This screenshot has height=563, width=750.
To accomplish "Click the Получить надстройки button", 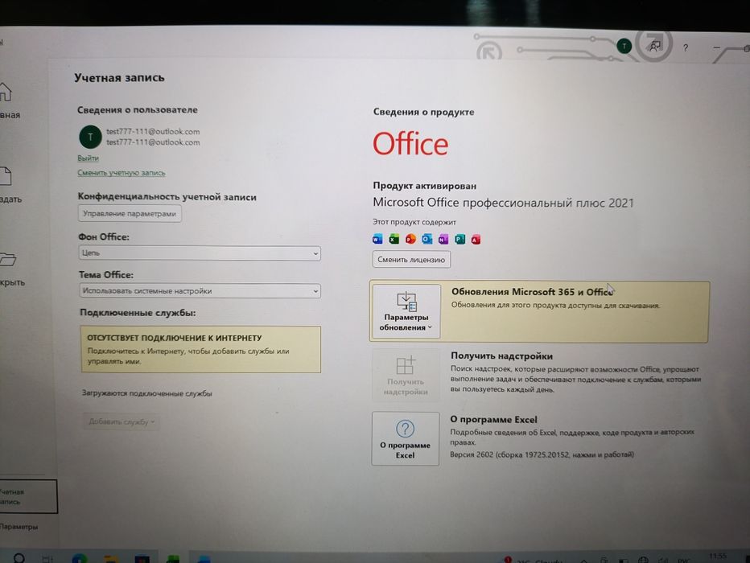I will tap(406, 375).
